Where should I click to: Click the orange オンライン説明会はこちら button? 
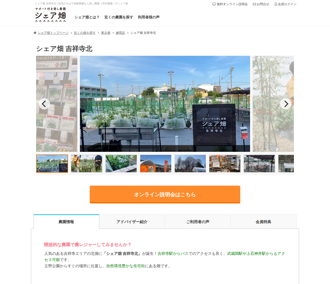point(165,194)
